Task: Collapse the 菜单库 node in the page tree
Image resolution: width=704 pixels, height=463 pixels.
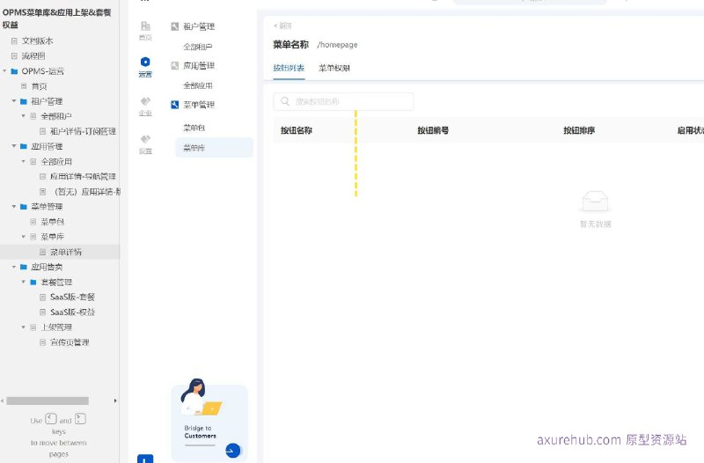Action: point(24,236)
